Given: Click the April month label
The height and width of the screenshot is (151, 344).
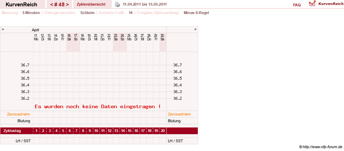Looking at the screenshot, I should [35, 30].
